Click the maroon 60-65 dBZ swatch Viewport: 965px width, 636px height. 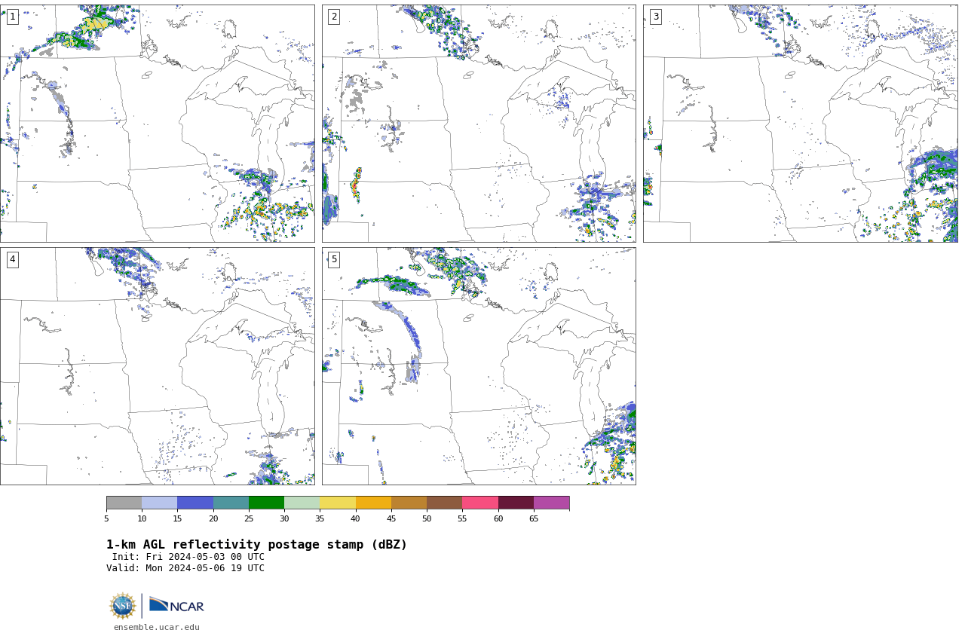[516, 503]
